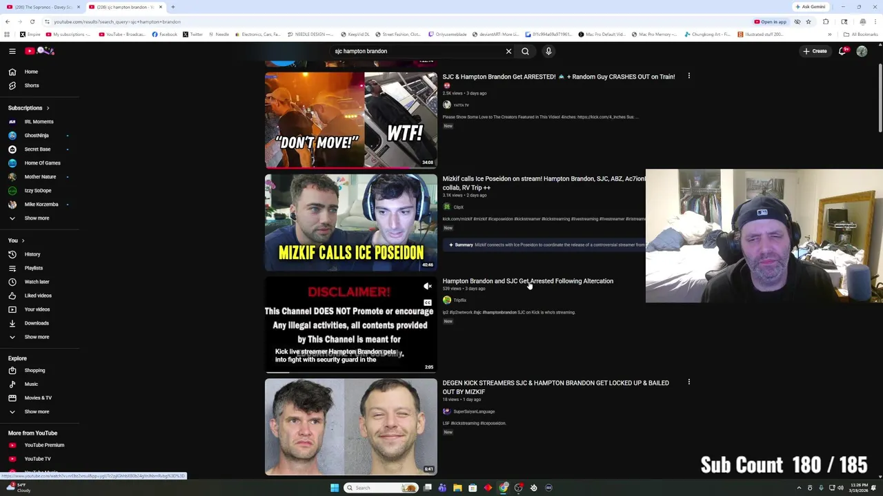883x496 pixels.
Task: Open Mike Korzemba subscription channel
Action: point(41,205)
